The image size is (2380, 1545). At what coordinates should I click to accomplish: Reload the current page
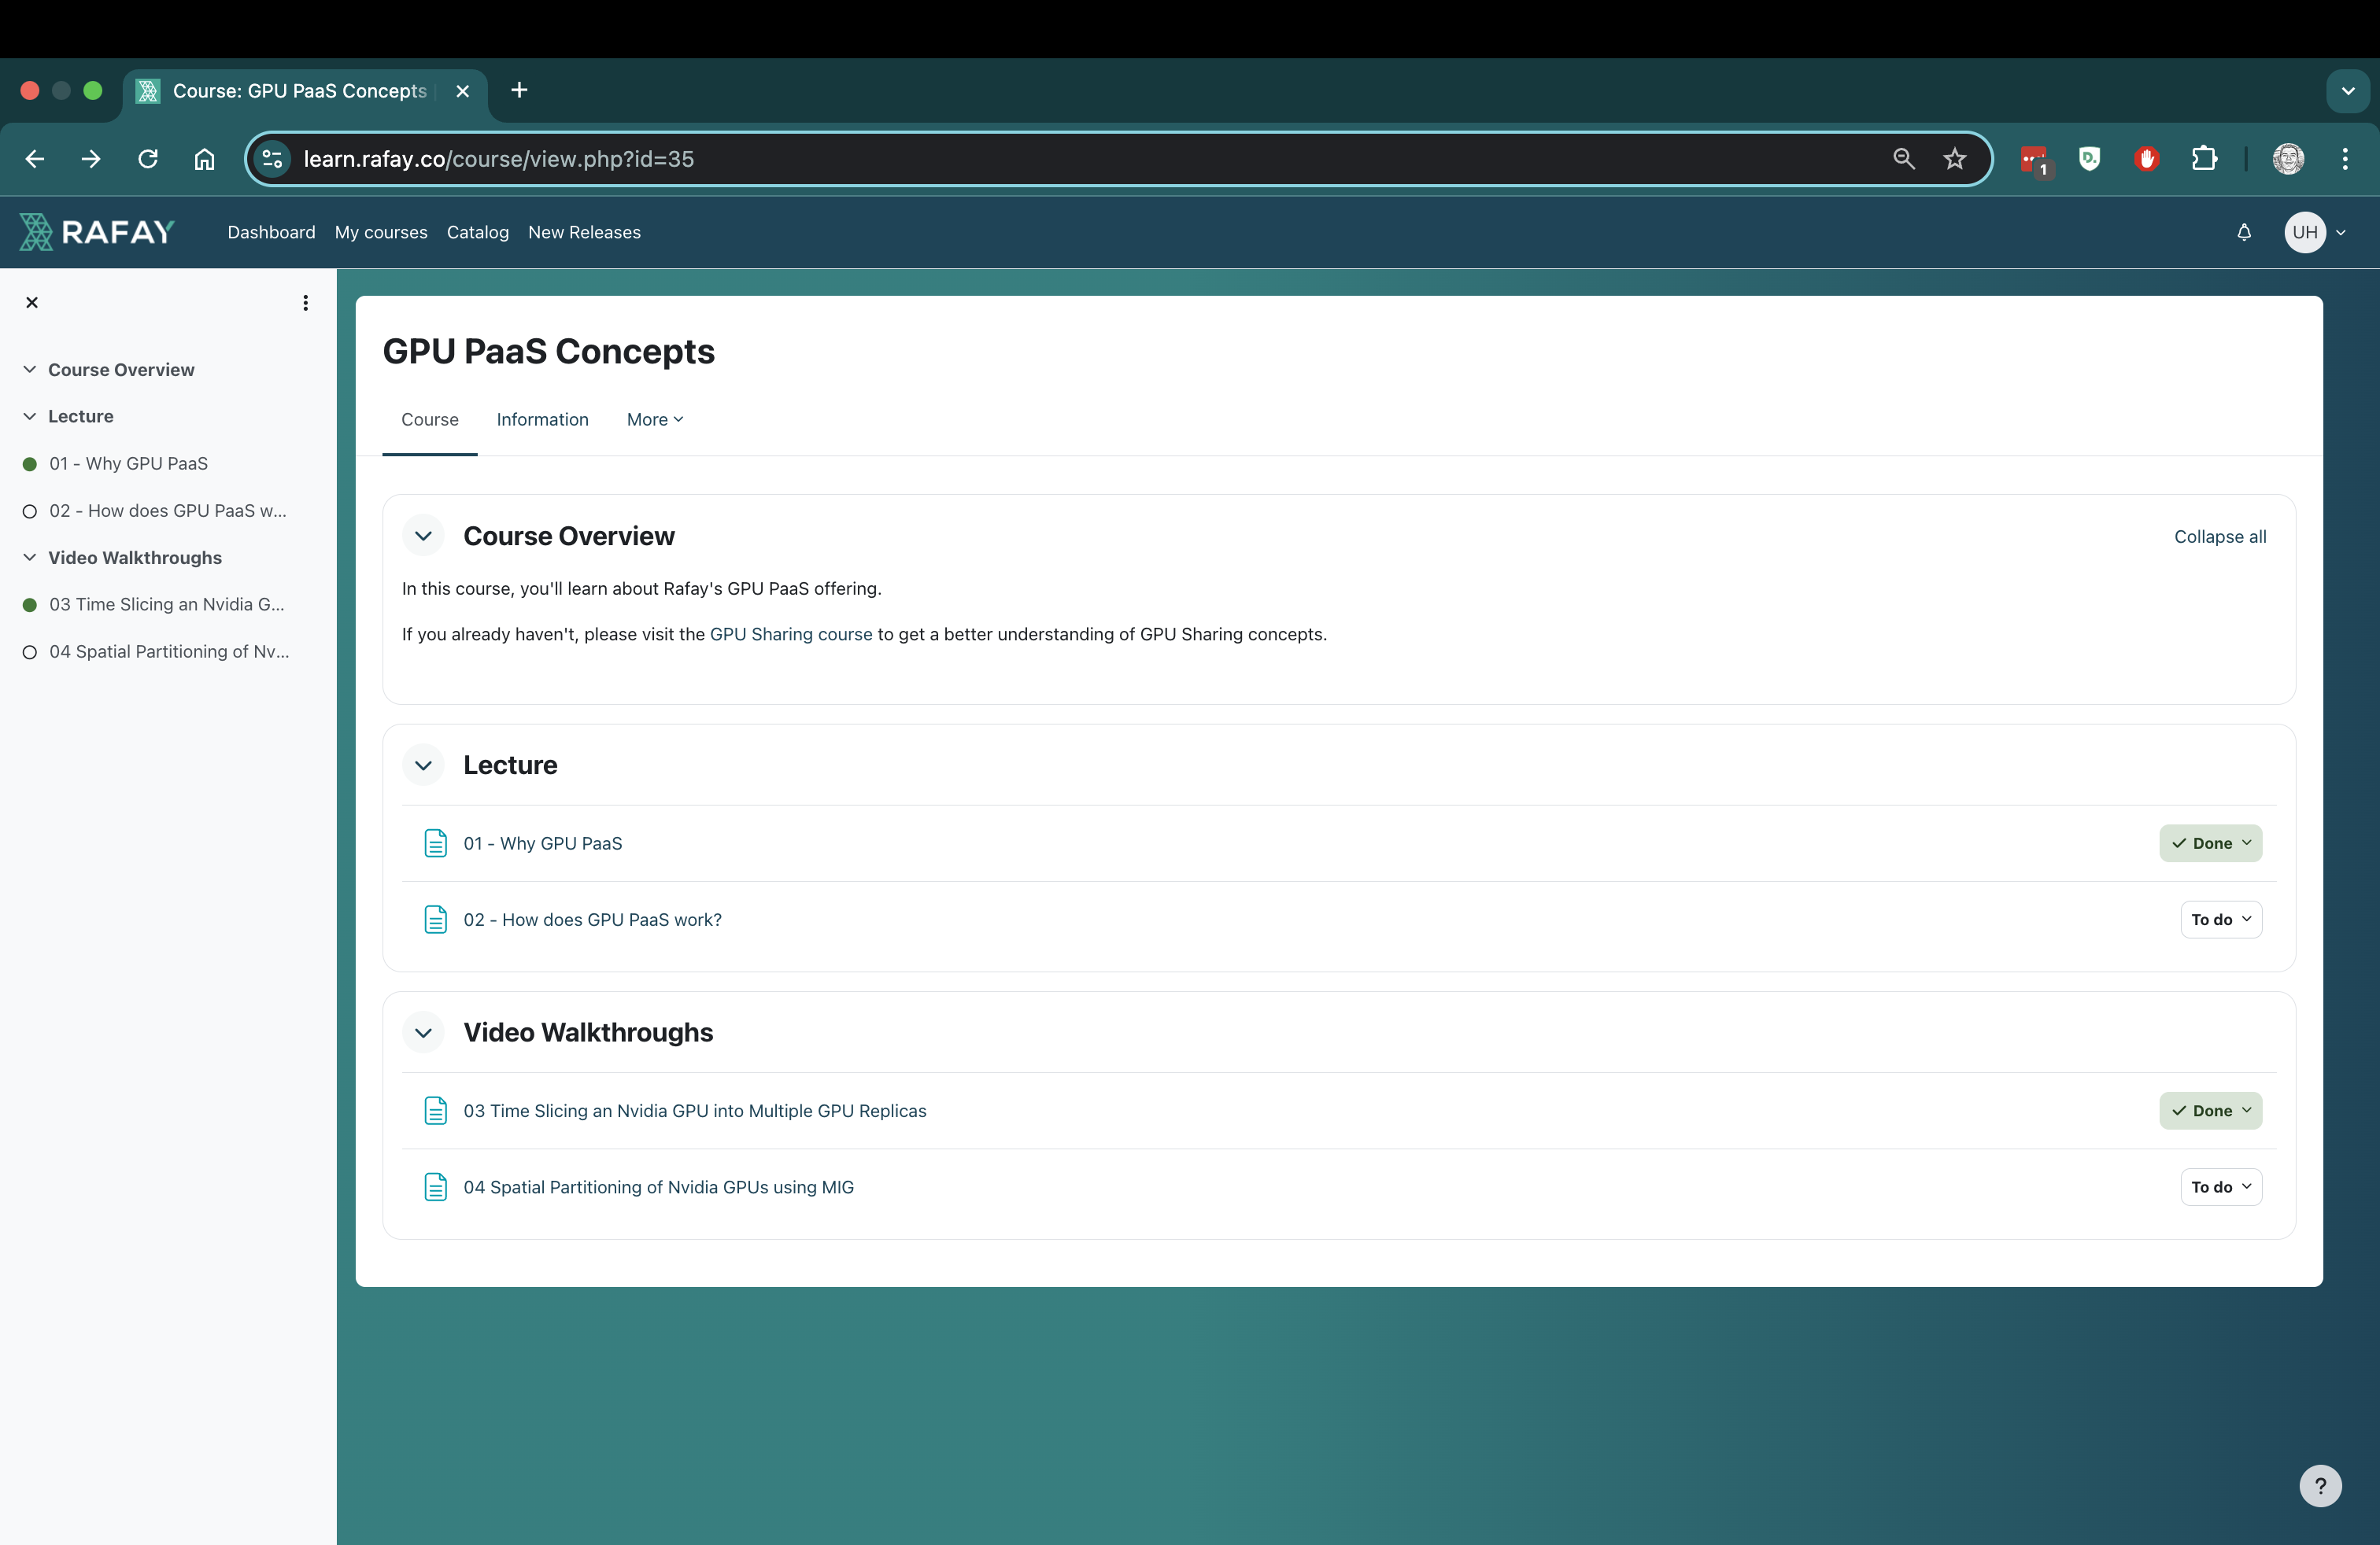148,159
